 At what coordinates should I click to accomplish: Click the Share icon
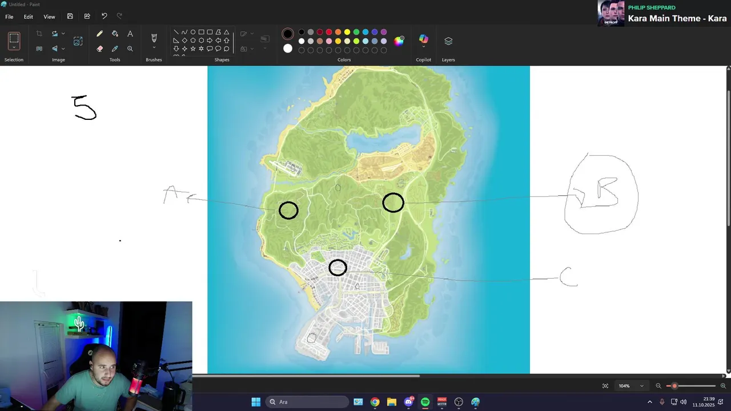tap(87, 17)
